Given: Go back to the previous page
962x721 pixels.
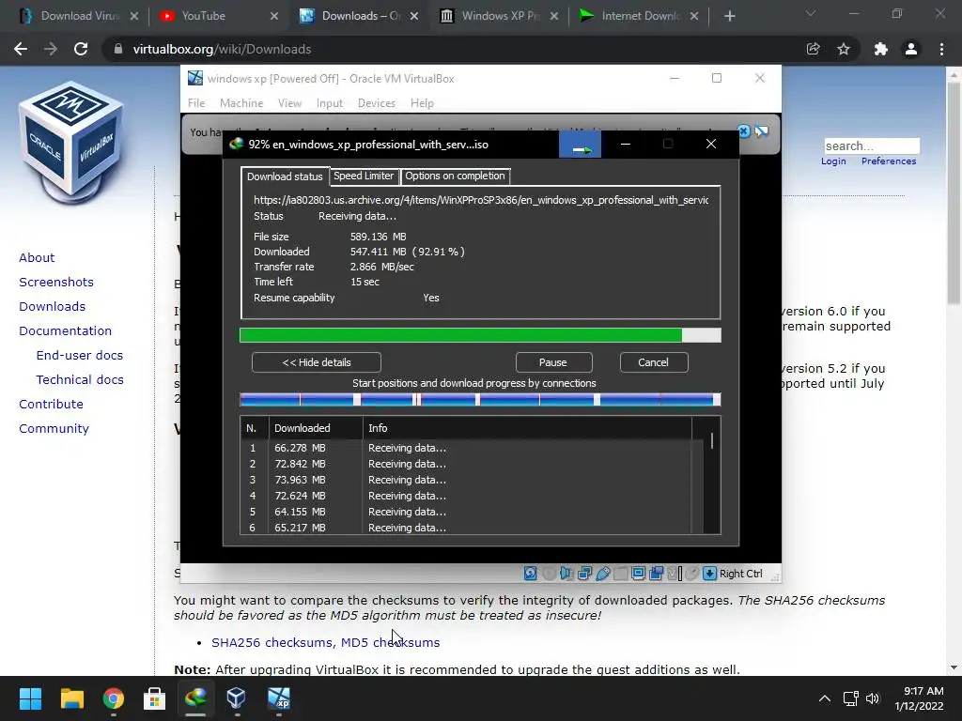Looking at the screenshot, I should click(21, 49).
